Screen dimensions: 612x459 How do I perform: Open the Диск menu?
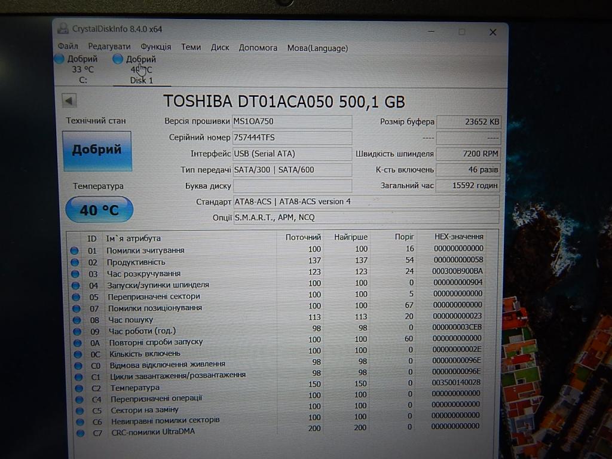pos(220,48)
